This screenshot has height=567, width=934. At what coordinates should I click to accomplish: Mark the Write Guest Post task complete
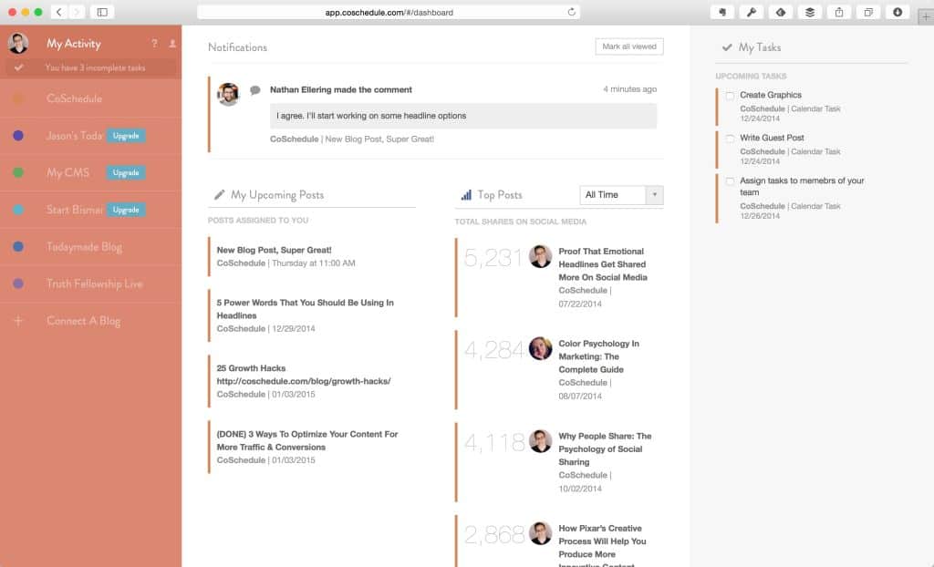pyautogui.click(x=731, y=138)
